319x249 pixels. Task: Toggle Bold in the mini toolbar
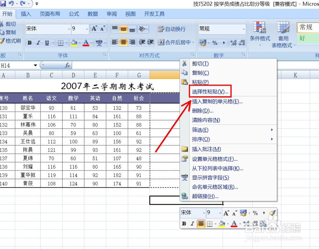(x=184, y=224)
